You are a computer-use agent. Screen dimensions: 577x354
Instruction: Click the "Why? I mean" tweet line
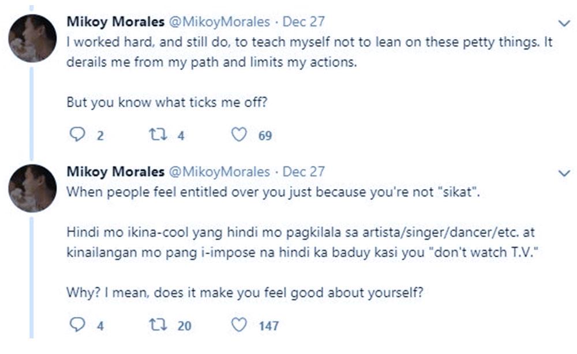245,292
